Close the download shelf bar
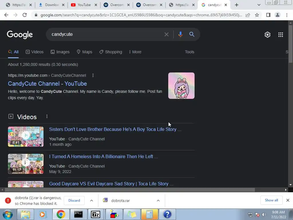Screen dimensions: 293x220 coord(288,200)
